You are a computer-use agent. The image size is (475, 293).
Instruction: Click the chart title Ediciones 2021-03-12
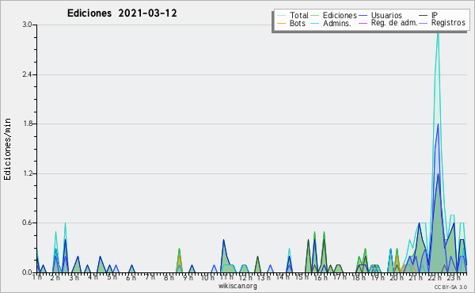click(x=122, y=13)
